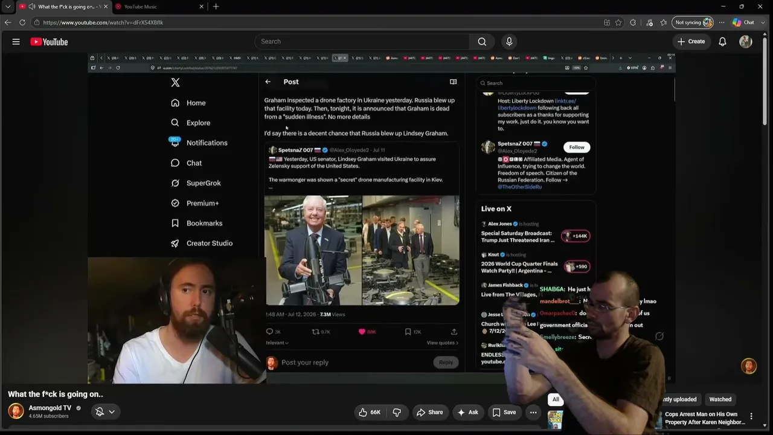This screenshot has height=435, width=773.
Task: Open Copilot Chat in the browser toolbar
Action: point(743,22)
